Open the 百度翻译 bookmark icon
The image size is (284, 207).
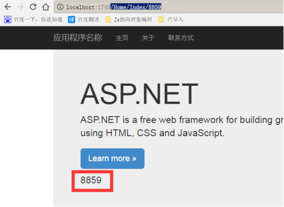71,20
